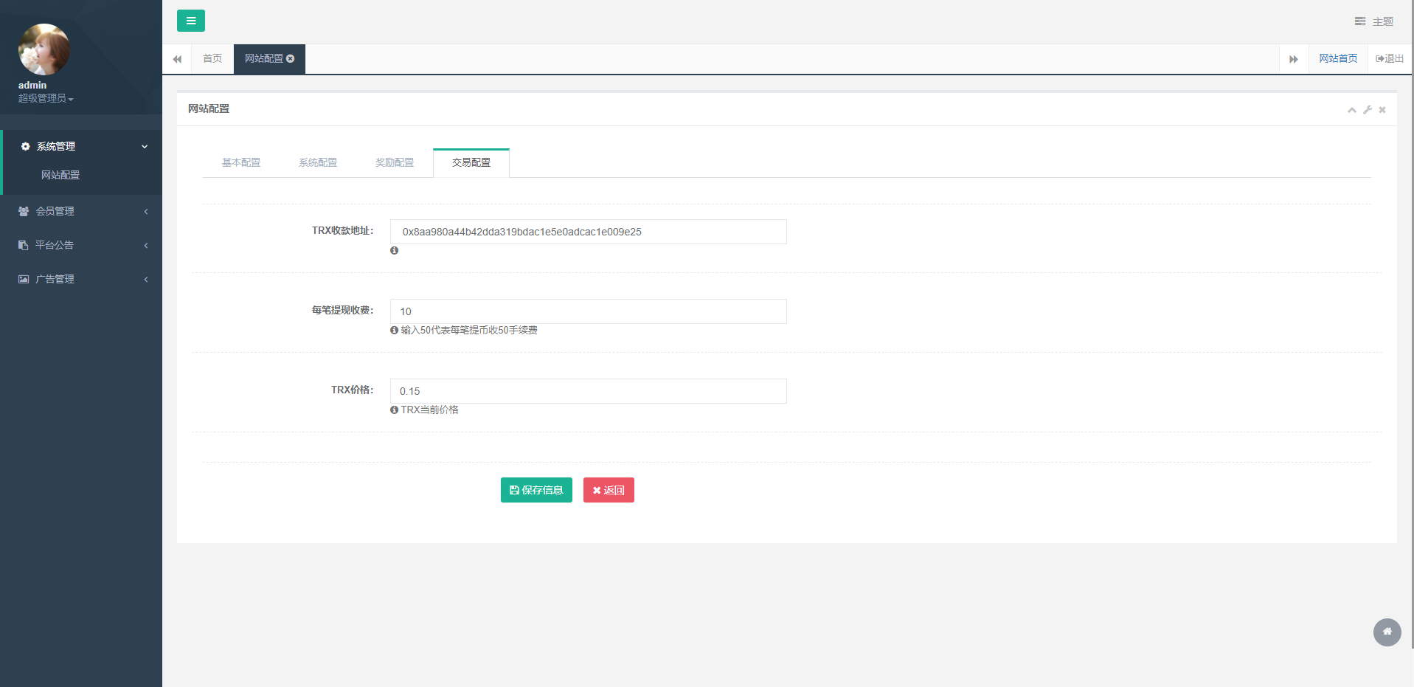Viewport: 1414px width, 687px height.
Task: Open the 主题 theme switcher
Action: click(x=1374, y=21)
